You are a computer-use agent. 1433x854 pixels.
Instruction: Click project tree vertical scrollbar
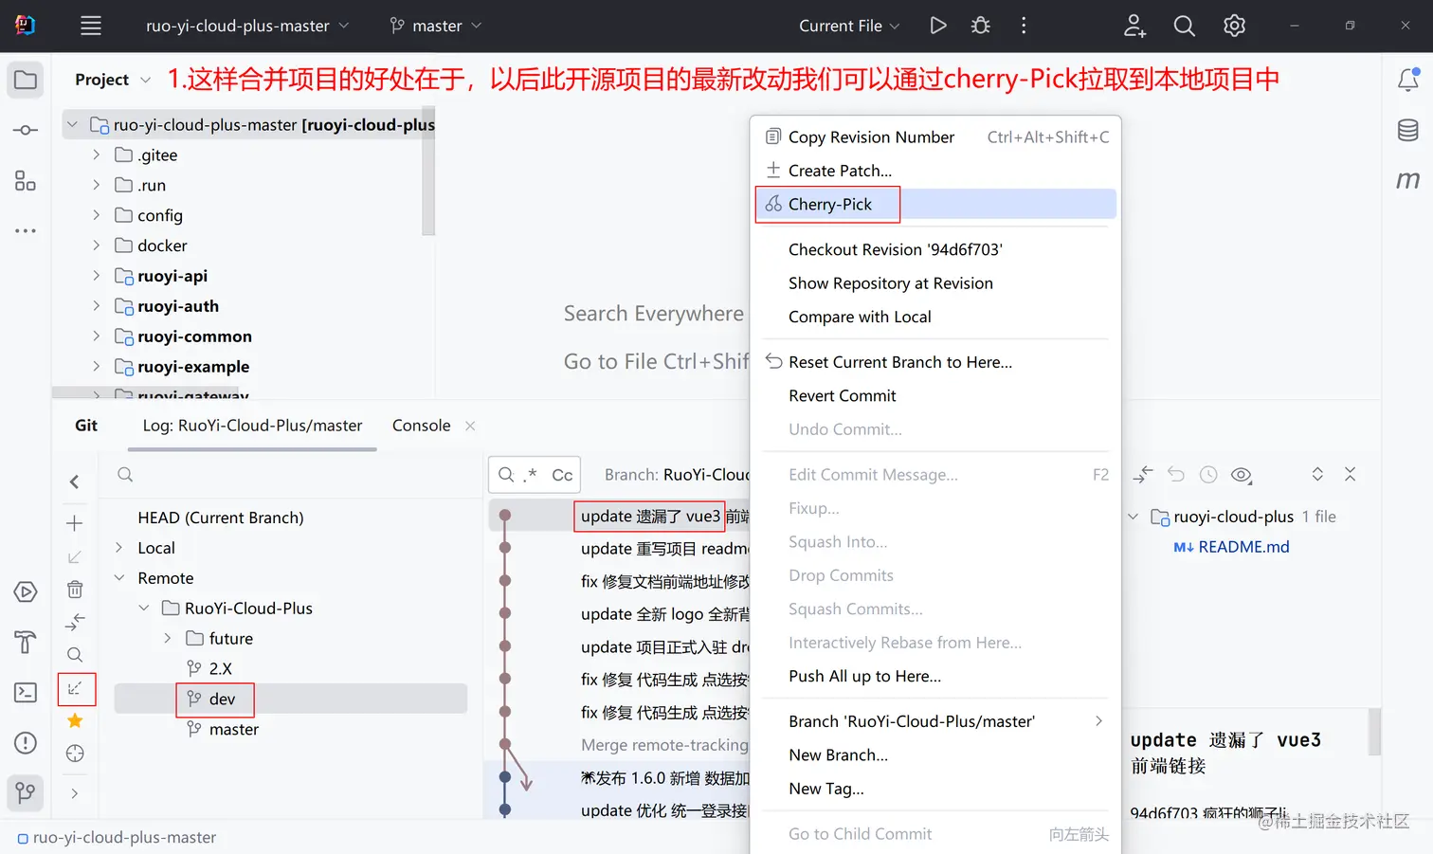428,171
